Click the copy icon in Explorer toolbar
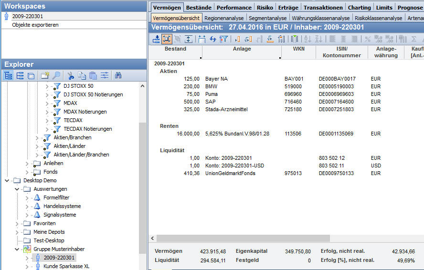The height and width of the screenshot is (270, 424). click(x=82, y=75)
